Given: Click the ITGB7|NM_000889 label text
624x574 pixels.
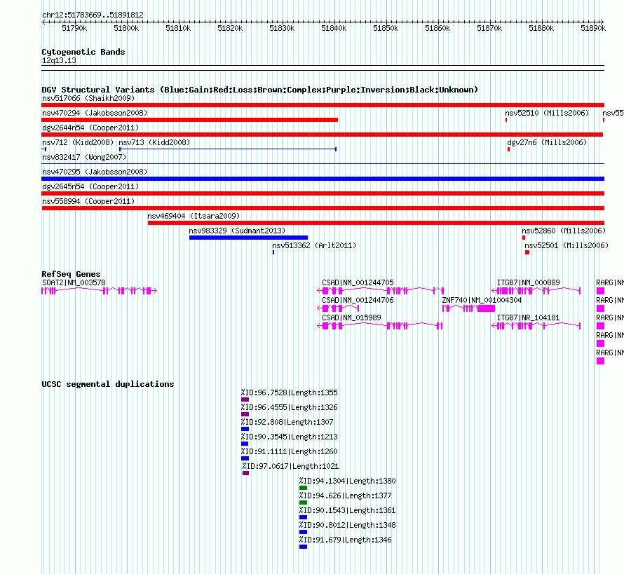Looking at the screenshot, I should coord(529,282).
